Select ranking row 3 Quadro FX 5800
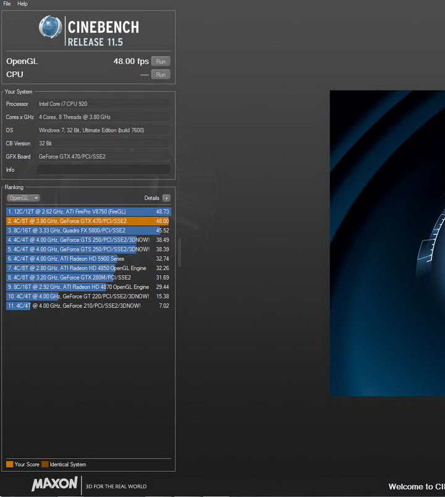The width and height of the screenshot is (445, 497). (x=88, y=231)
